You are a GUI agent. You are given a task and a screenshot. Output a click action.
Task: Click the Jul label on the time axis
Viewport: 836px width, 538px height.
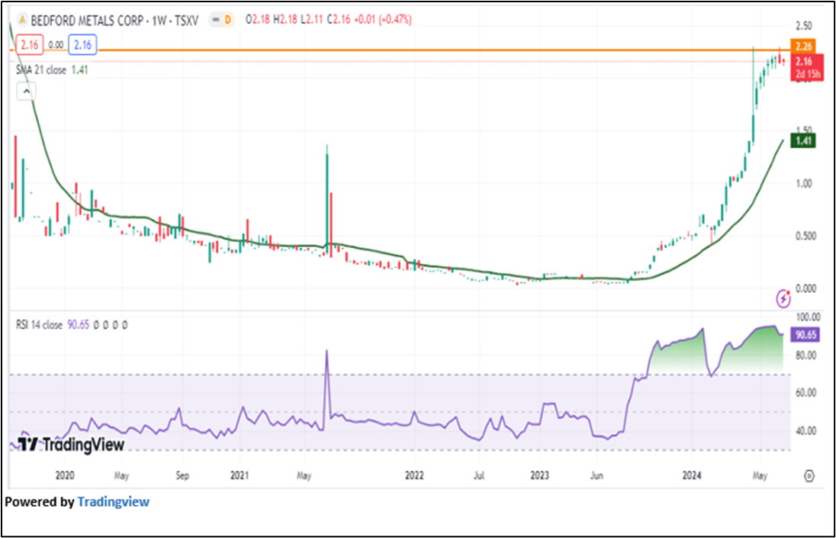pos(479,475)
